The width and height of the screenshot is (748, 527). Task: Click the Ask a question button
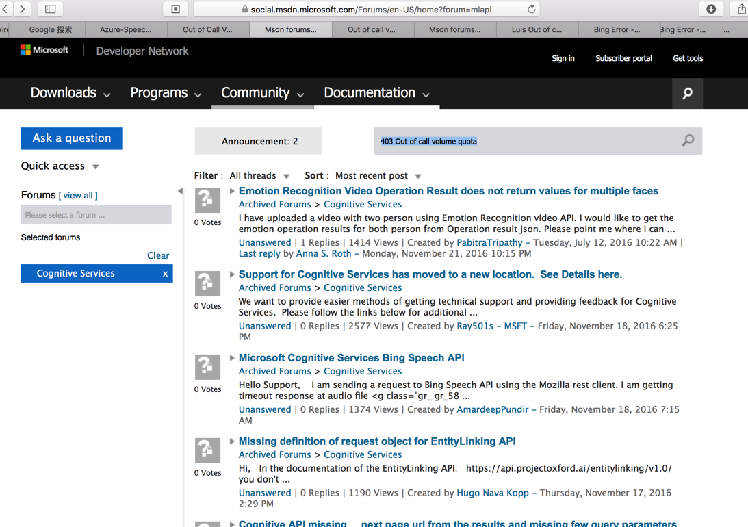tap(72, 138)
